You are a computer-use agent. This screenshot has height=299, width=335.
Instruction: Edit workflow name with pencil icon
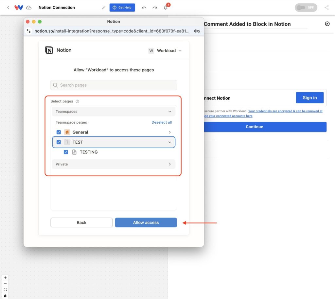pos(104,8)
